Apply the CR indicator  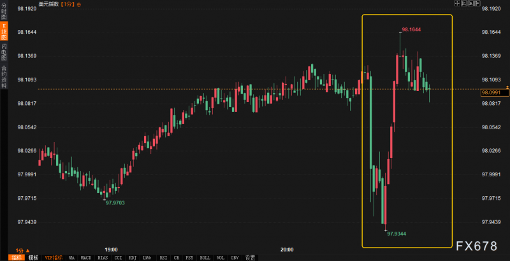pyautogui.click(x=177, y=258)
